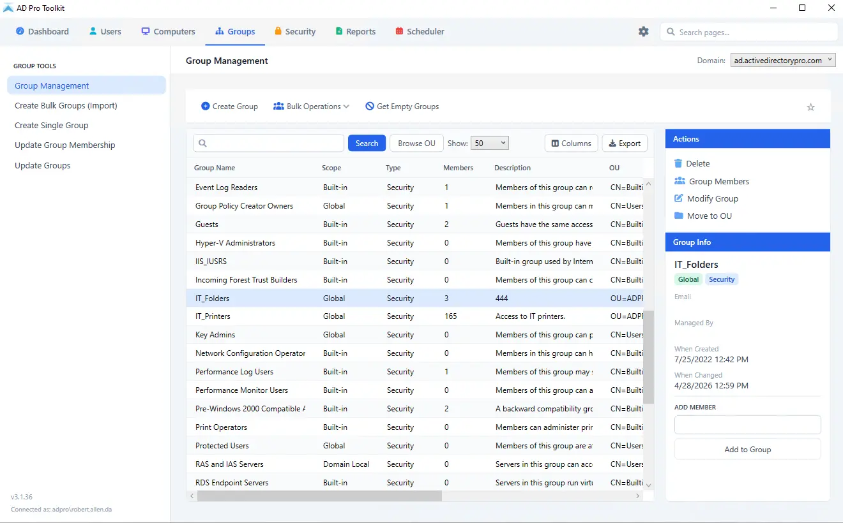Click the AD Pro Toolkit logo icon

point(8,8)
